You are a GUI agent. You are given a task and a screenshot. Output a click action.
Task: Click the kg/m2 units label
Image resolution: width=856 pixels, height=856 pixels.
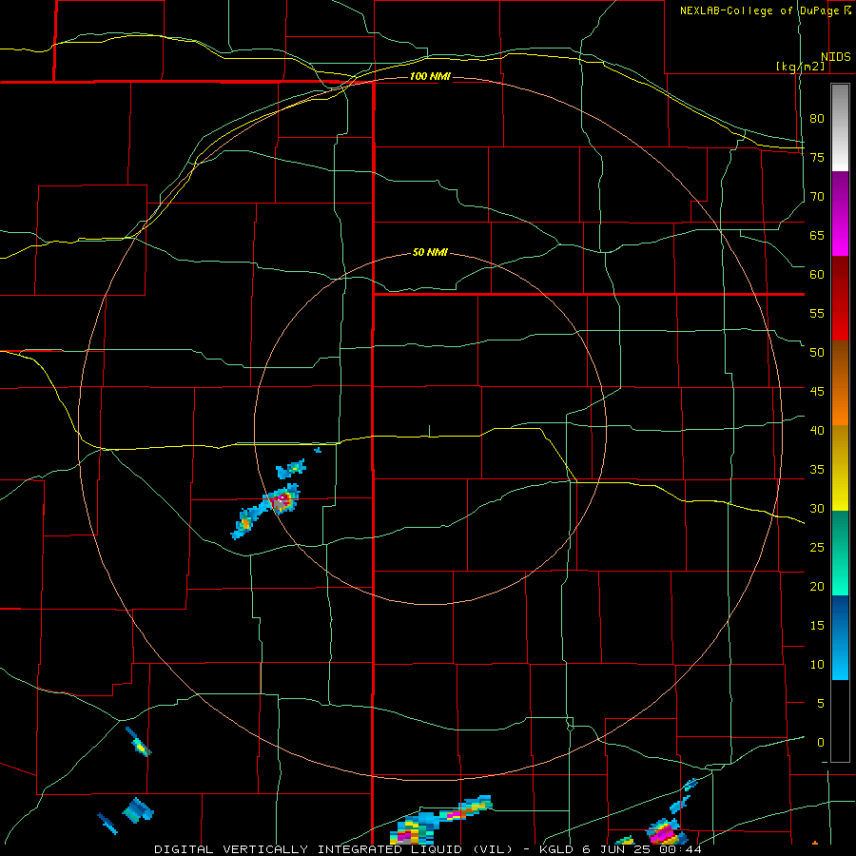(x=801, y=67)
